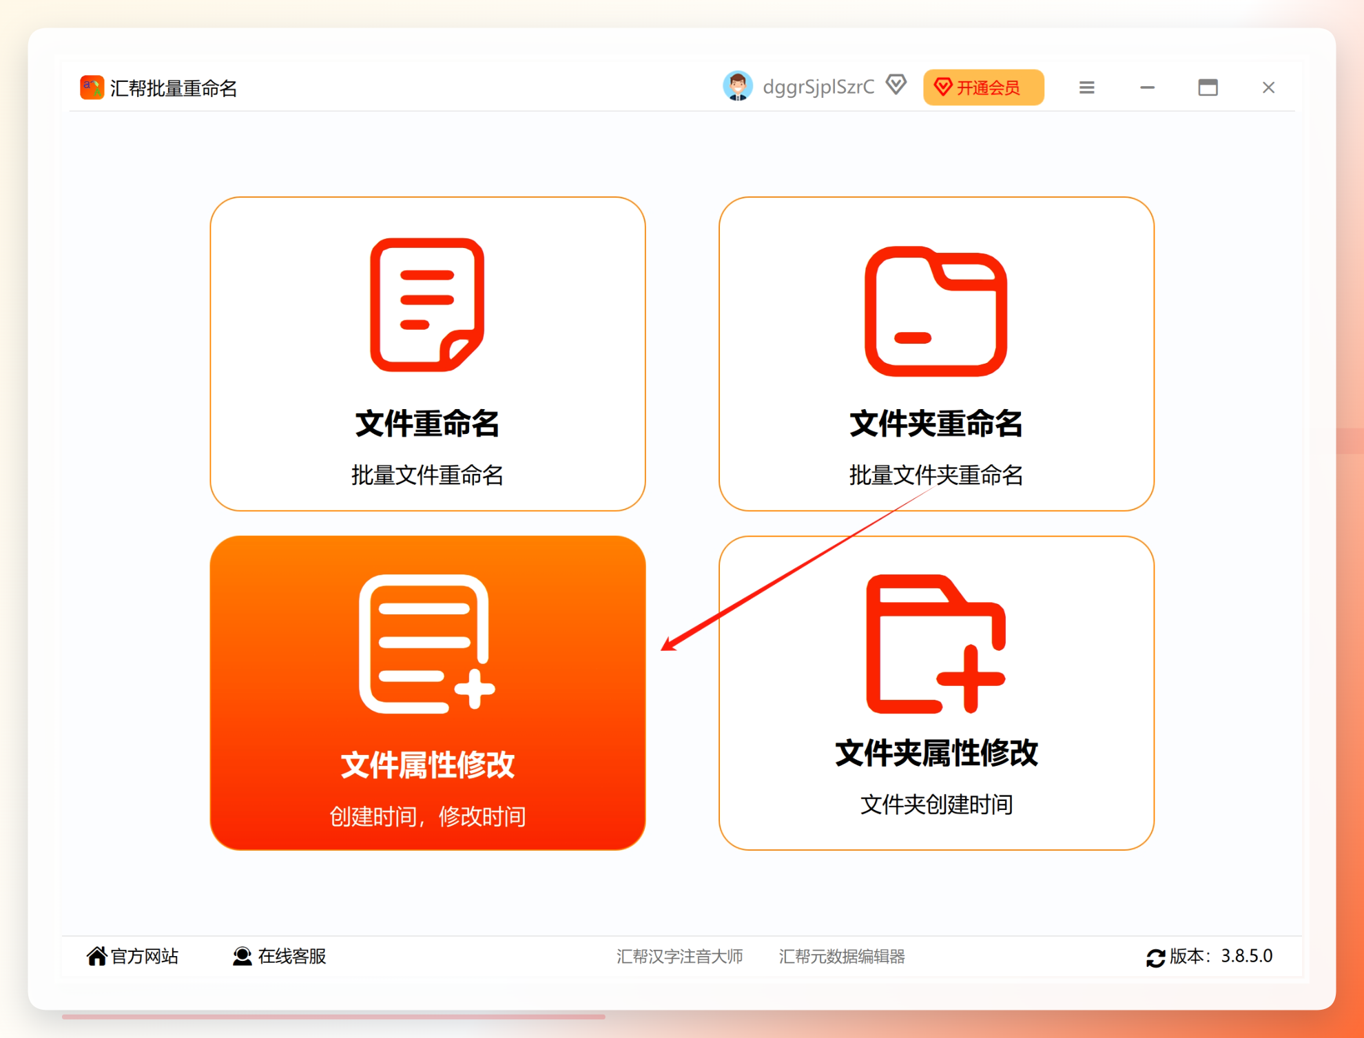The height and width of the screenshot is (1038, 1364).
Task: Click the heart gem icon in 开通会员
Action: 942,87
